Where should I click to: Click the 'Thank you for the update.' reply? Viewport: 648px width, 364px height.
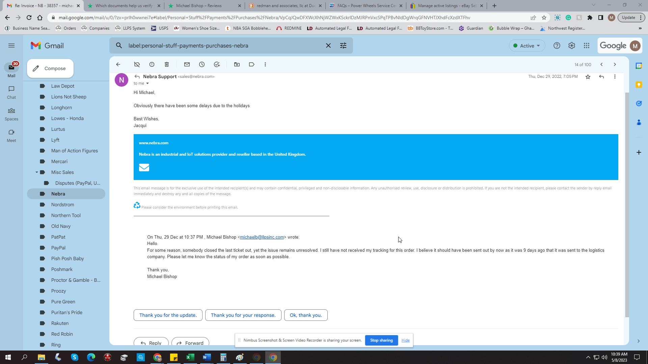[x=168, y=315]
